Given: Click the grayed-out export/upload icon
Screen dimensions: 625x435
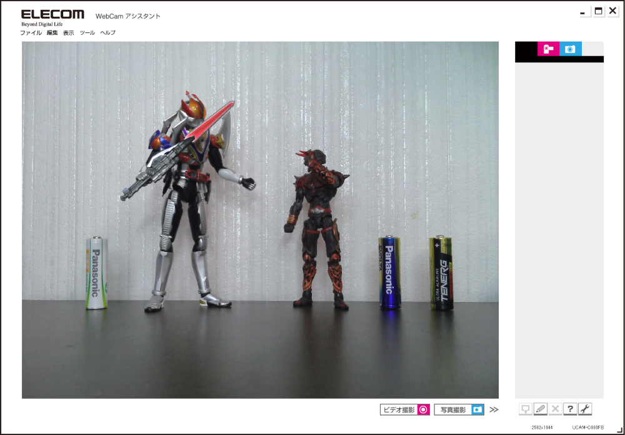Looking at the screenshot, I should (x=526, y=409).
